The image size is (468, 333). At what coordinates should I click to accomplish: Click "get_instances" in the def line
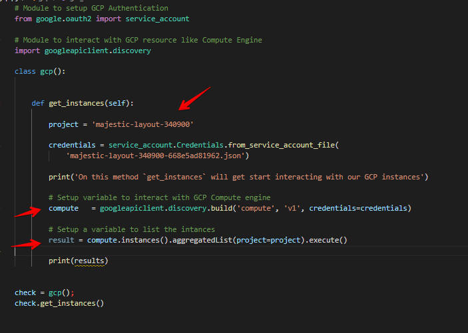tap(77, 103)
